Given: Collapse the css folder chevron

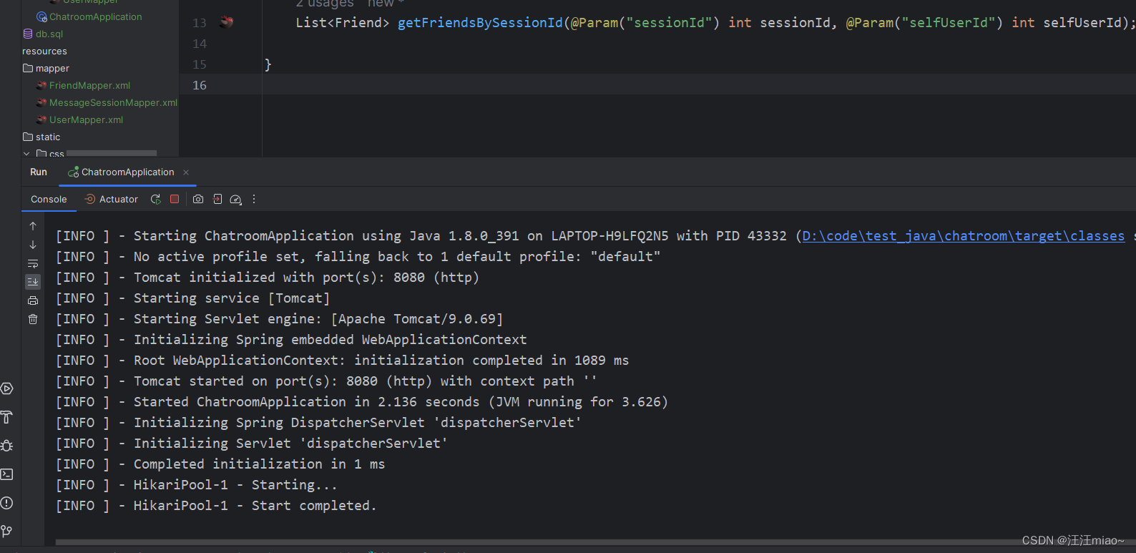Looking at the screenshot, I should point(26,154).
